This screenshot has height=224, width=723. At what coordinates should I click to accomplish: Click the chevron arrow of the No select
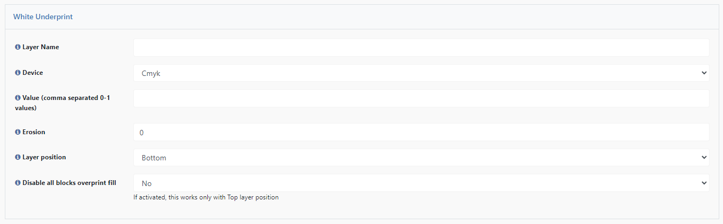coord(704,183)
